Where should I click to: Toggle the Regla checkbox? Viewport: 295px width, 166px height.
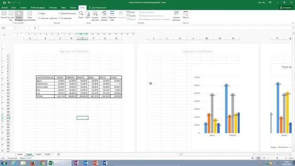pyautogui.click(x=39, y=13)
